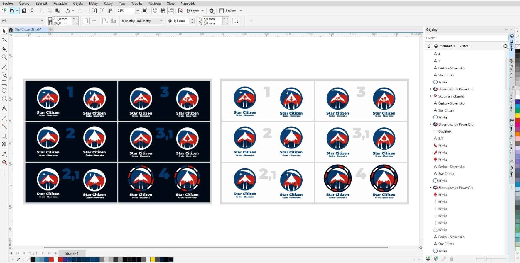Screen dimensions: 520x263
Task: Undo the last action
Action: [68, 11]
